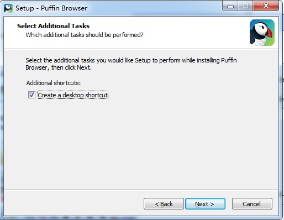284x220 pixels.
Task: Proceed with the Next button
Action: click(205, 204)
